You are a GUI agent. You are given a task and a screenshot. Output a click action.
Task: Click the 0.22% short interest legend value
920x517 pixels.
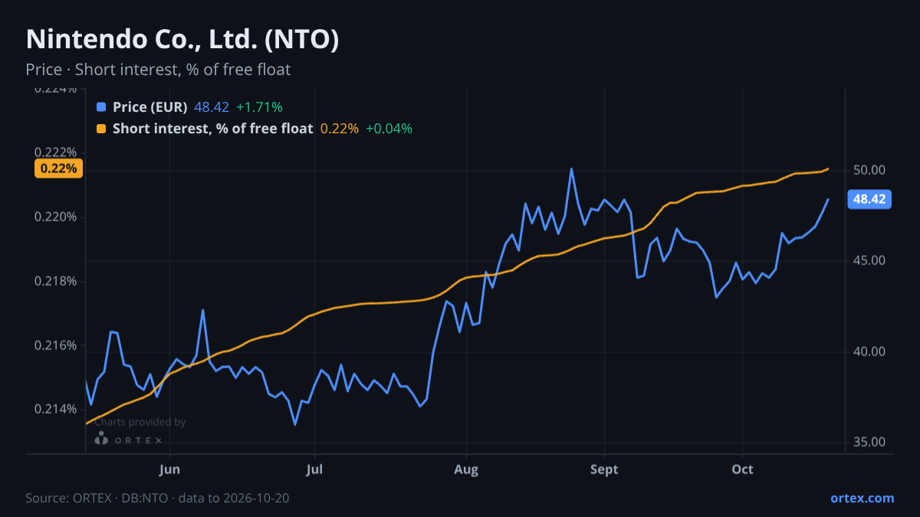click(340, 129)
